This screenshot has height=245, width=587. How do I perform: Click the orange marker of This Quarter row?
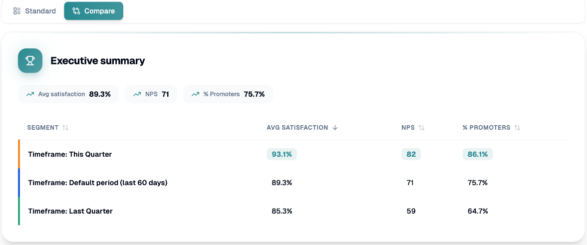tap(19, 154)
